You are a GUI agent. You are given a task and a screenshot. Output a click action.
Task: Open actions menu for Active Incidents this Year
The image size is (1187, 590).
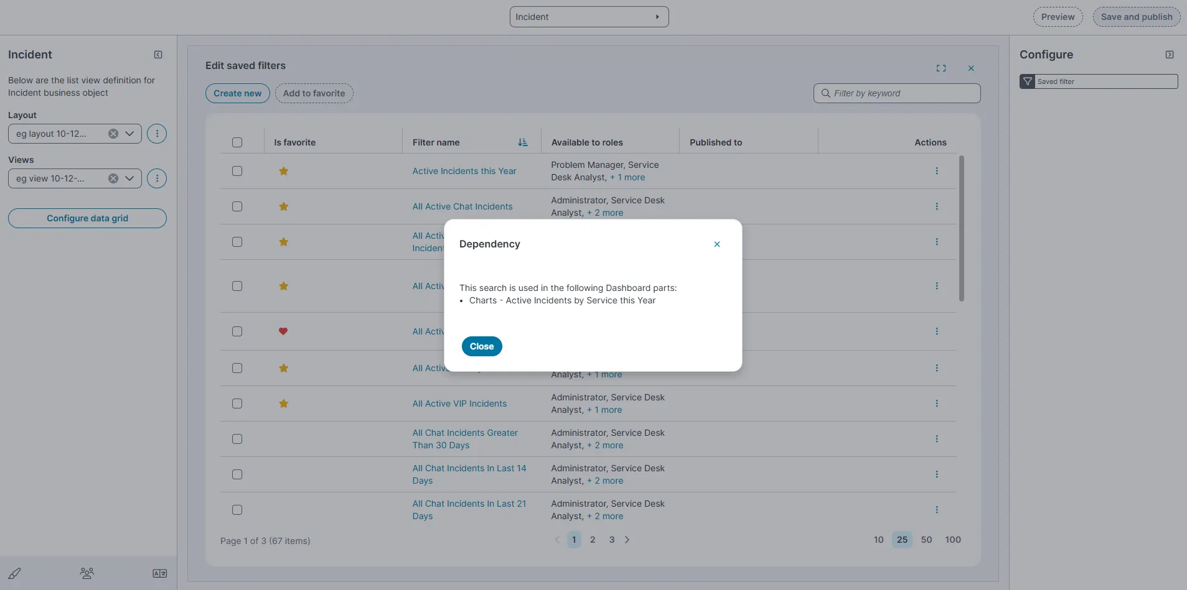click(x=937, y=171)
